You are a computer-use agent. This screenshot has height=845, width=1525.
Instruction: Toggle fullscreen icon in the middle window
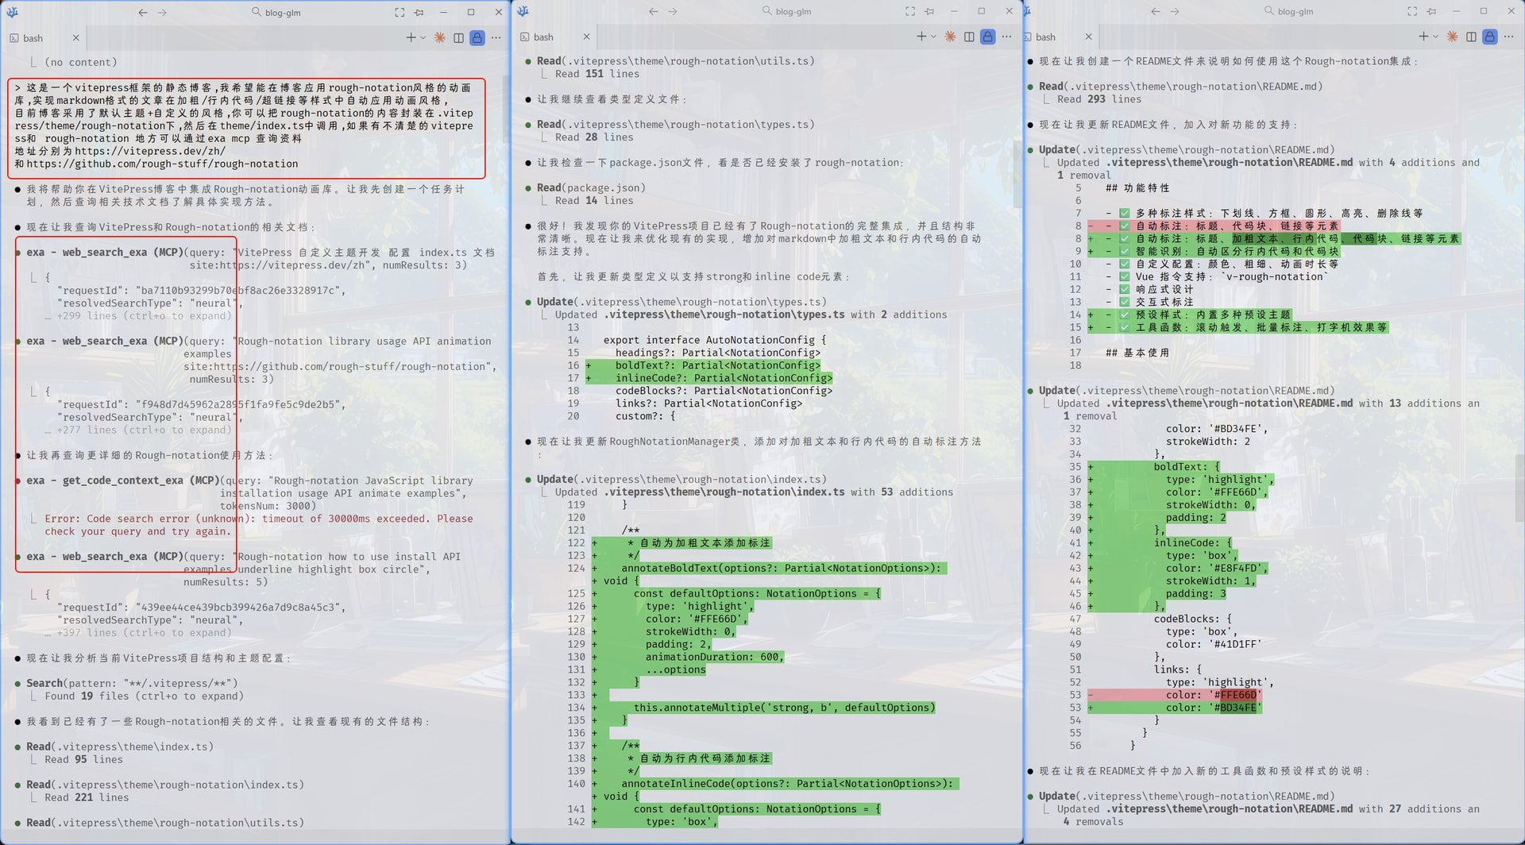[910, 11]
